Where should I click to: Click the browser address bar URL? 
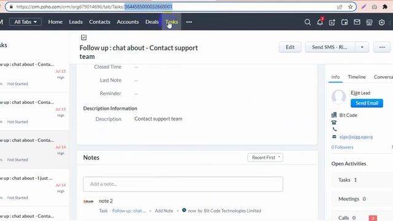(x=94, y=7)
